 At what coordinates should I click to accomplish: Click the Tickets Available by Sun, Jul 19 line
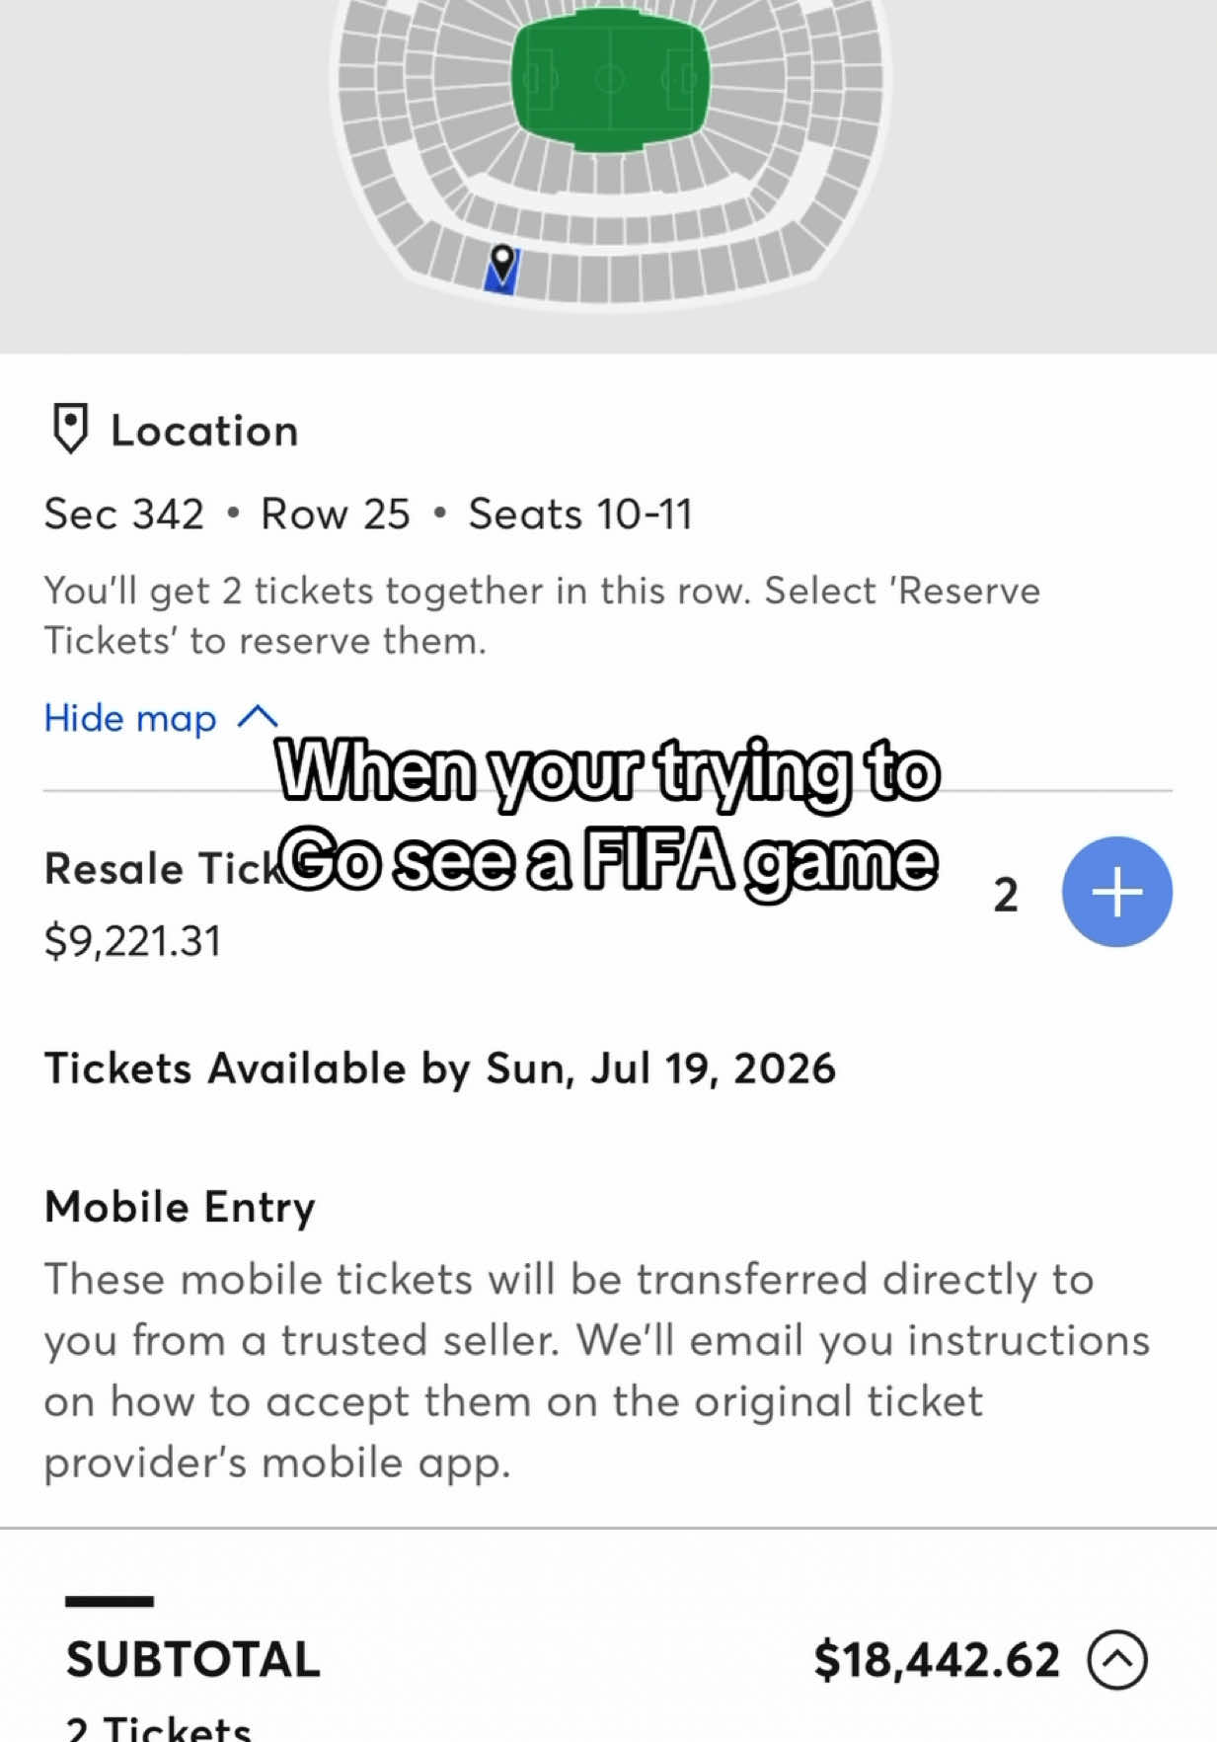point(440,1069)
